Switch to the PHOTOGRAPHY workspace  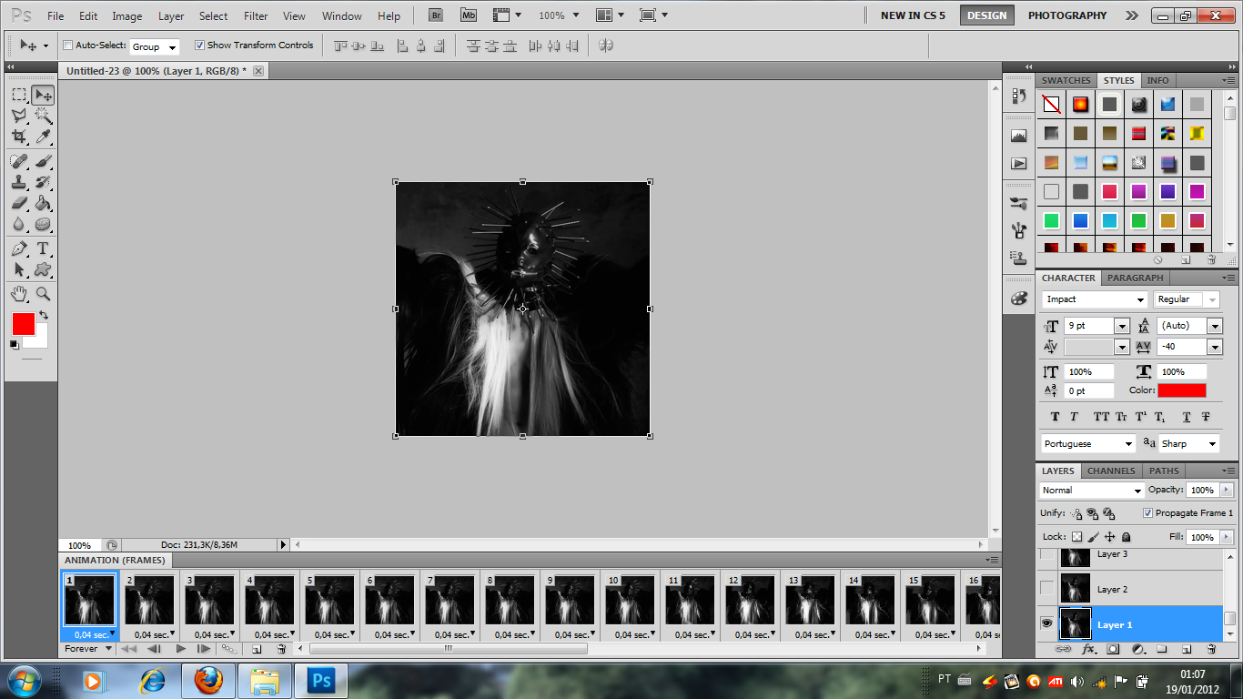tap(1066, 15)
